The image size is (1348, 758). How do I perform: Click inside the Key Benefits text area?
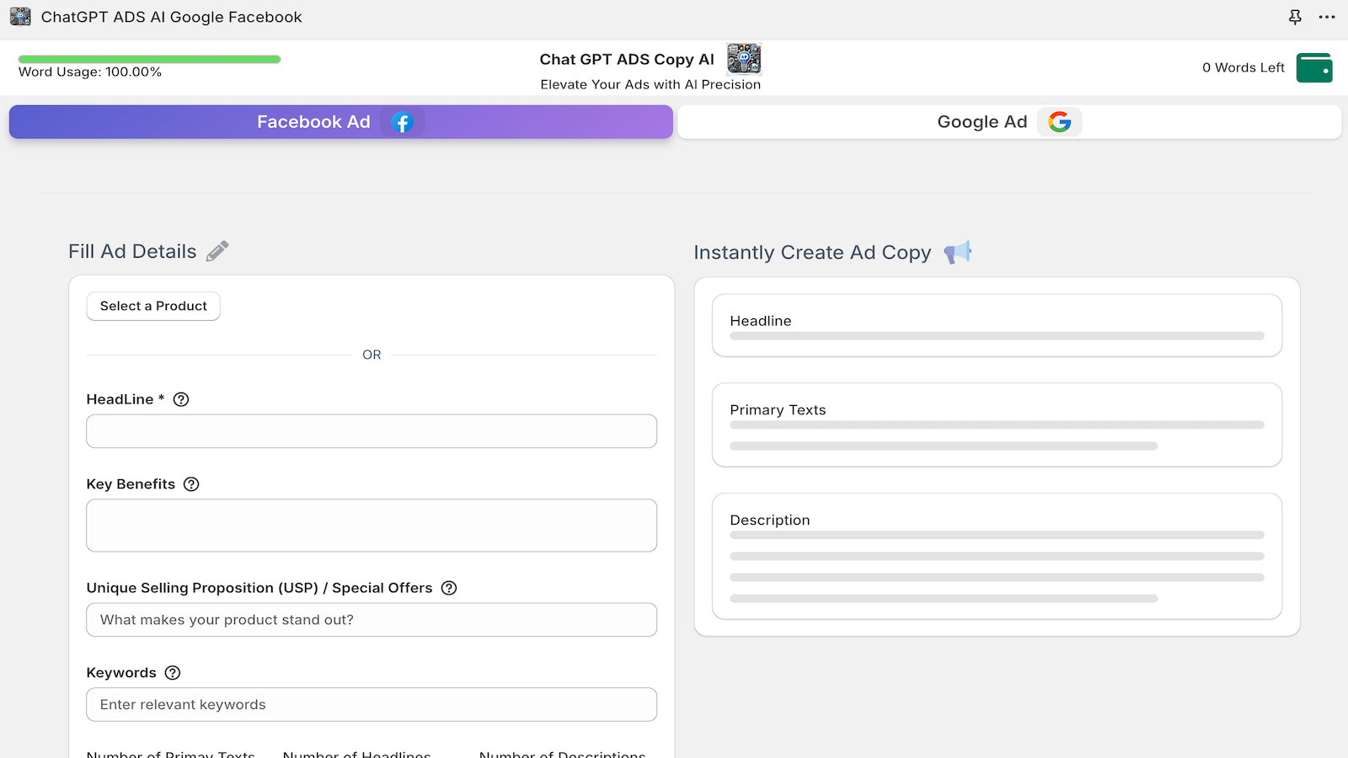[371, 526]
